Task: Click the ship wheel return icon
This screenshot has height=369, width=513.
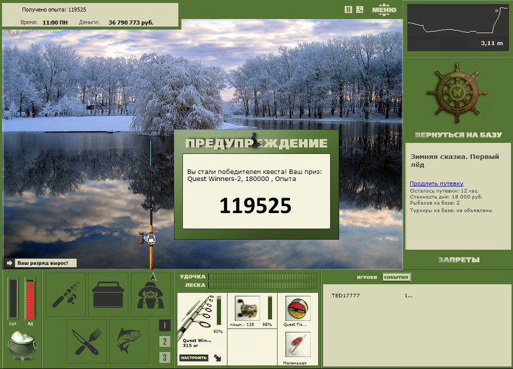Action: [457, 93]
